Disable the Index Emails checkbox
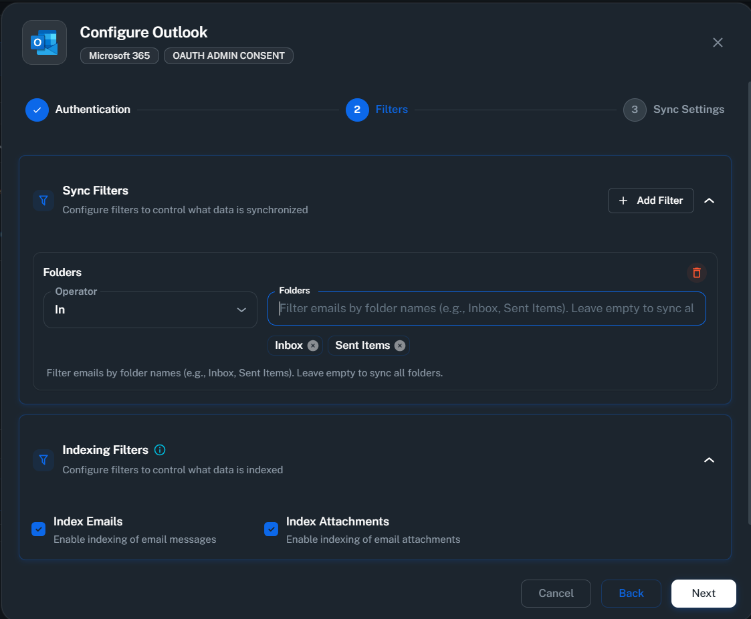 [38, 529]
